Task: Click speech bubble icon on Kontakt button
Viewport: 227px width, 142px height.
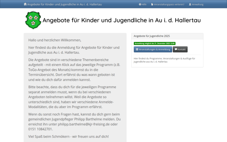Action: pyautogui.click(x=176, y=49)
